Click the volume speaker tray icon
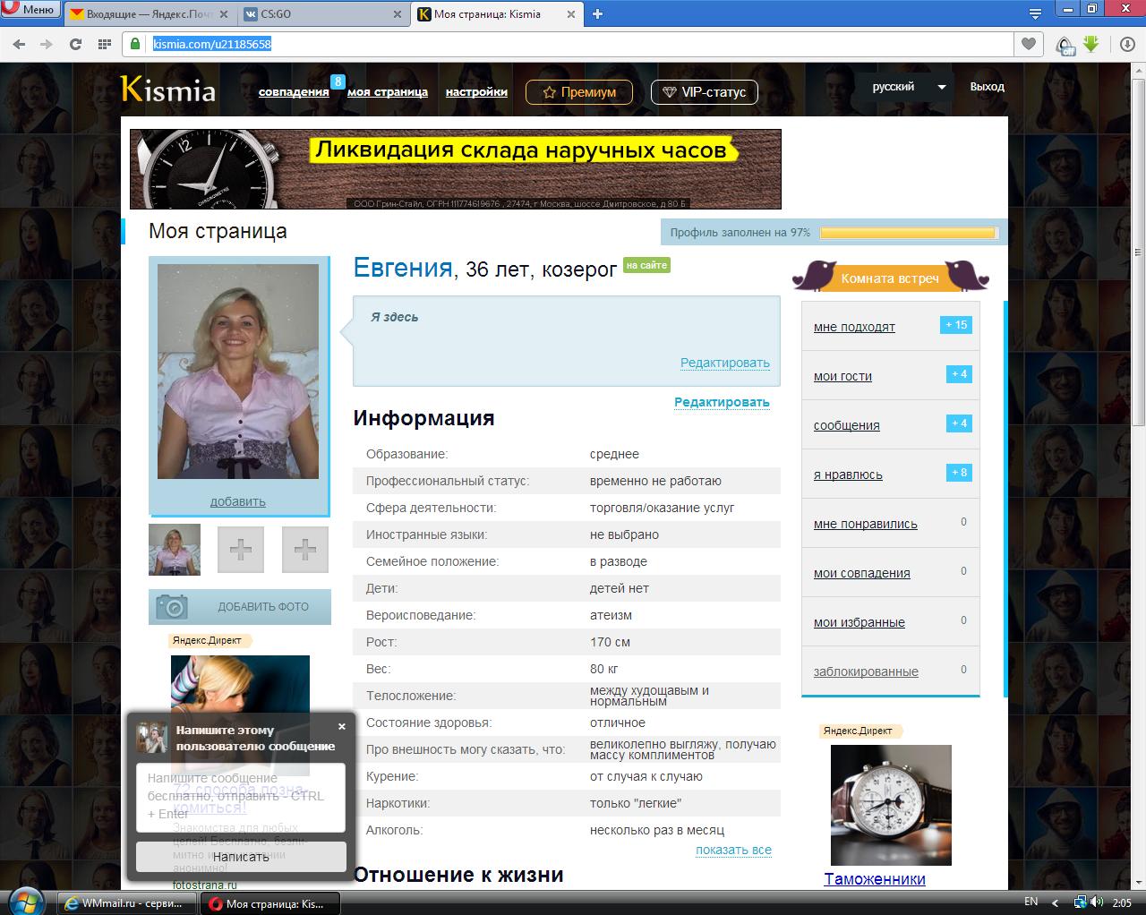 [x=1098, y=902]
